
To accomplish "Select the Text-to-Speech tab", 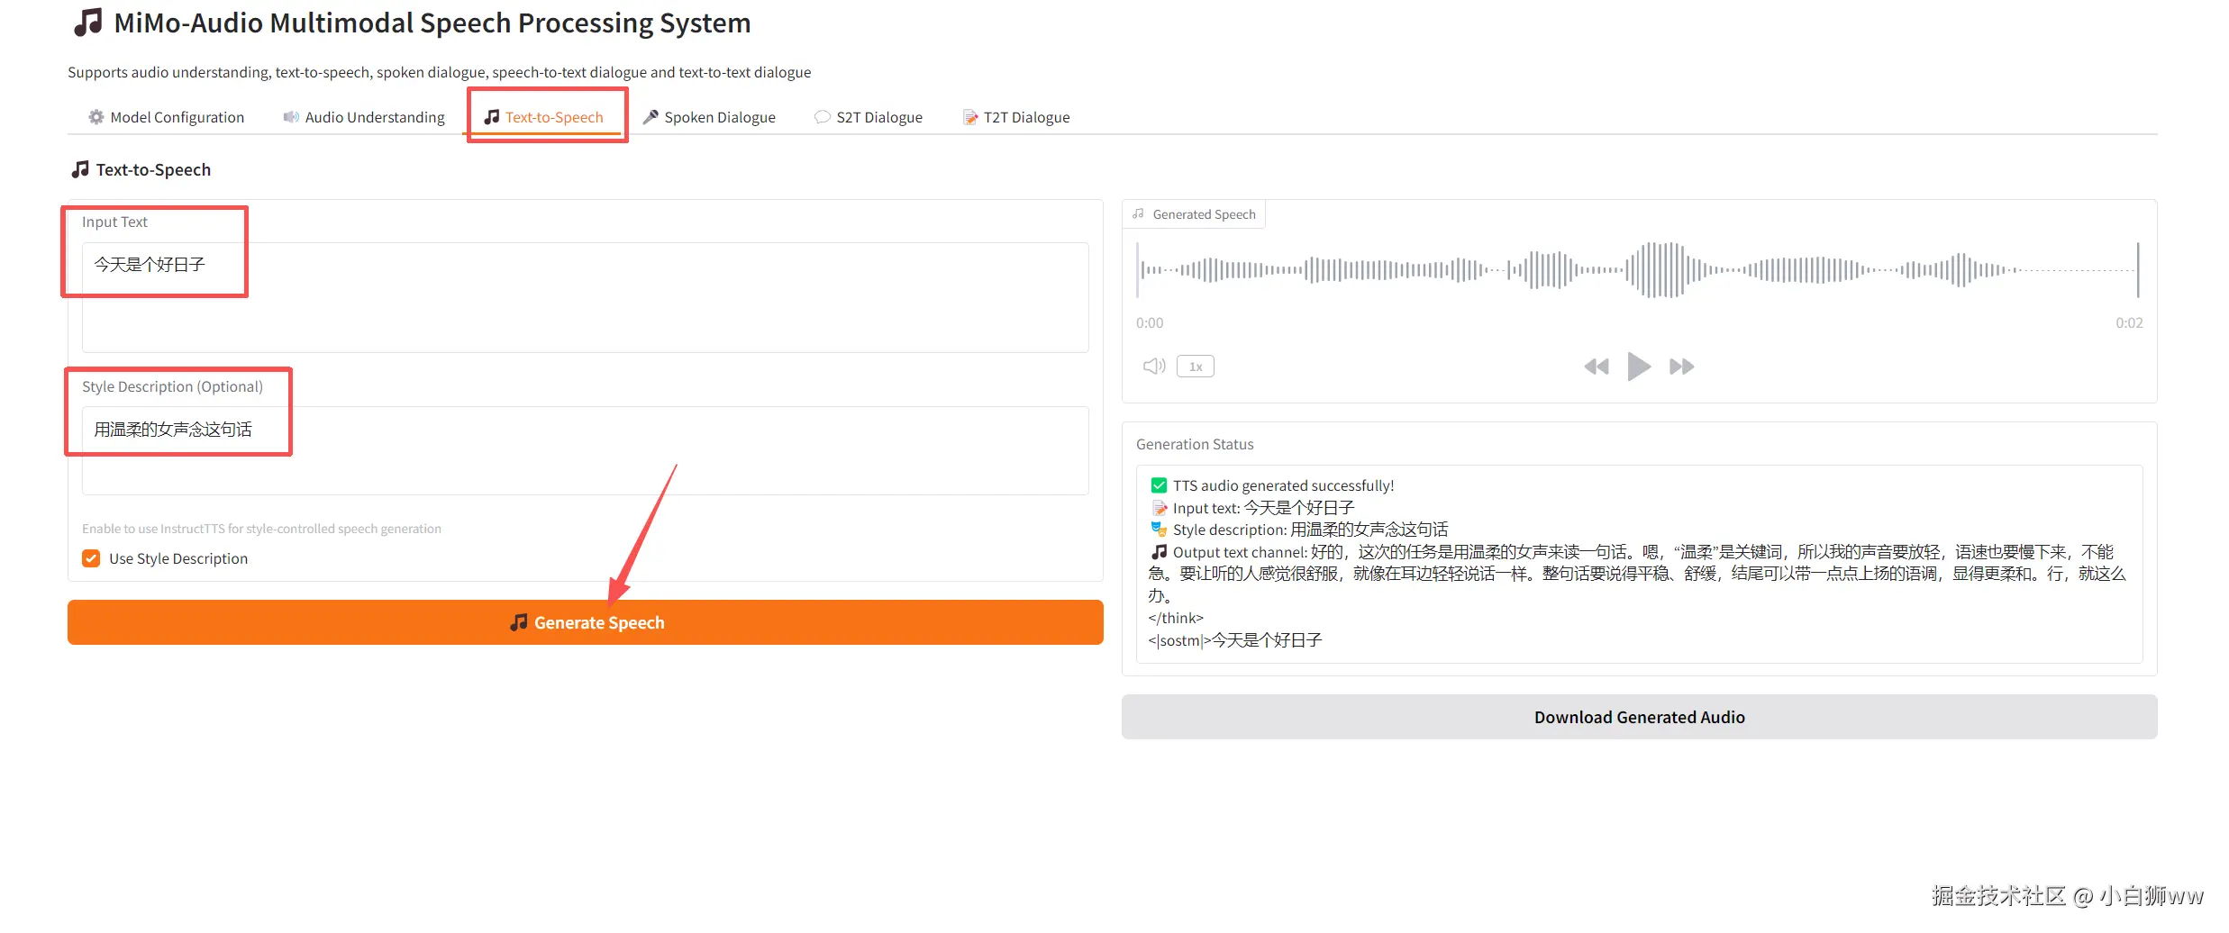I will 543,117.
